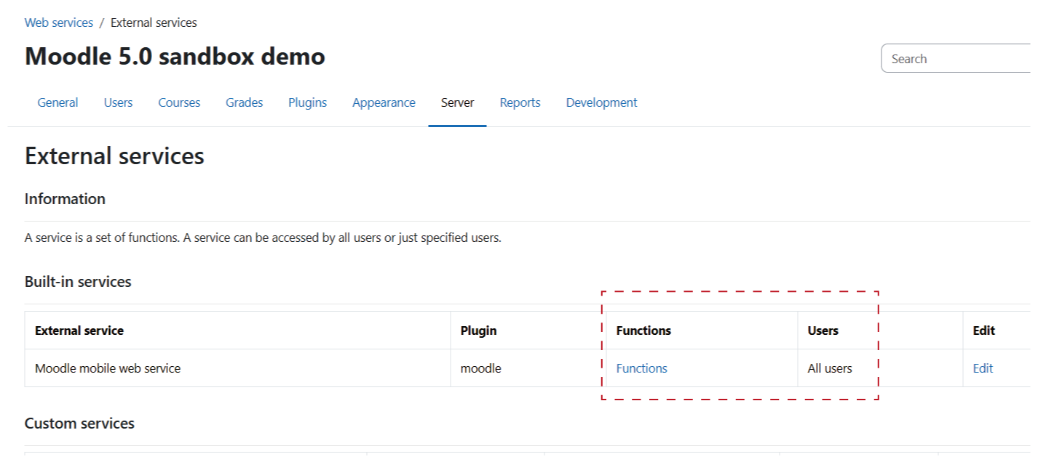Image resolution: width=1038 pixels, height=462 pixels.
Task: Open the General tab
Action: pyautogui.click(x=58, y=102)
